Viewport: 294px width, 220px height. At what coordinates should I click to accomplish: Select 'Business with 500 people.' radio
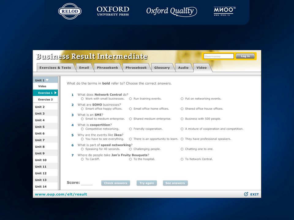click(x=182, y=119)
